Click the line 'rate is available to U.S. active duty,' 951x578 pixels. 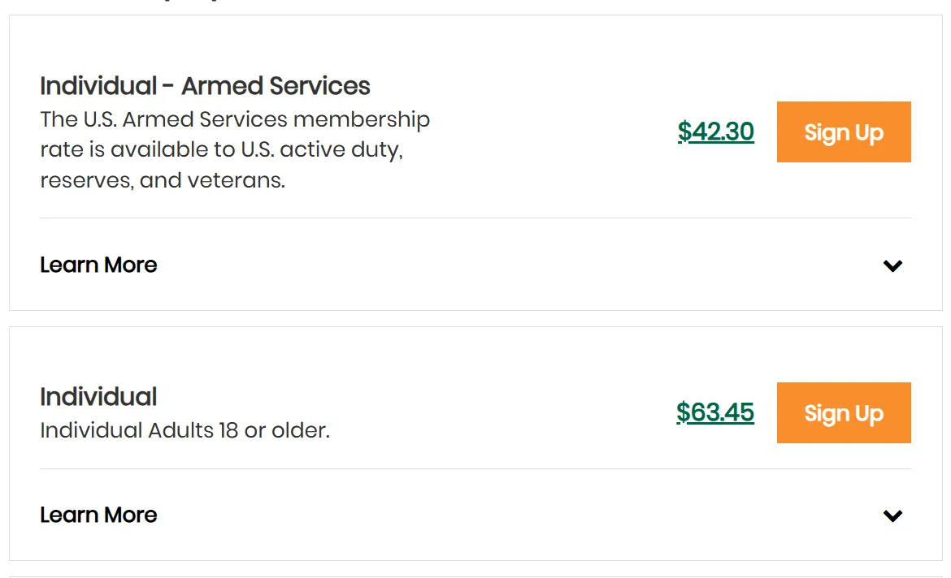[x=221, y=150]
